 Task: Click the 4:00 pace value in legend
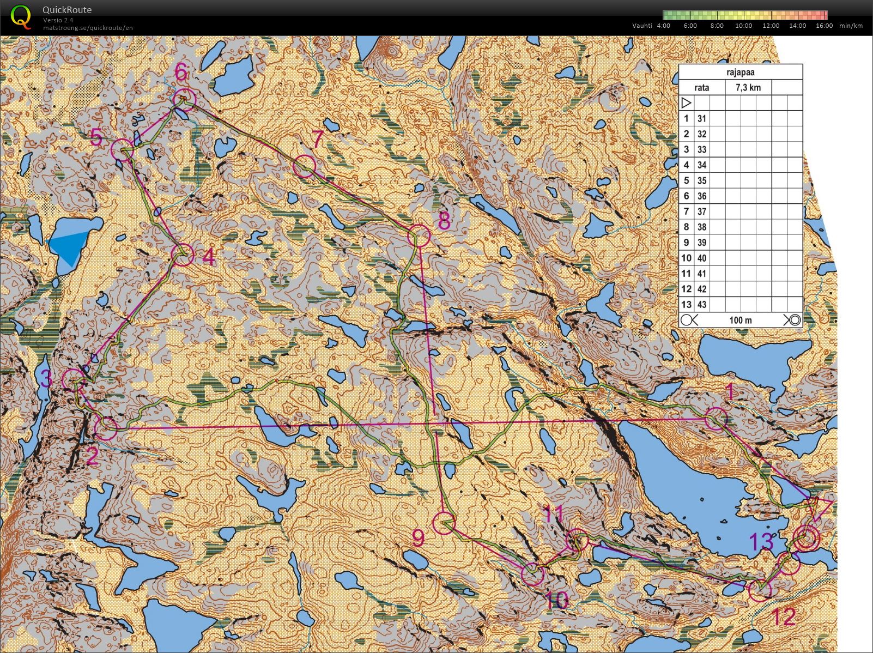(x=664, y=26)
